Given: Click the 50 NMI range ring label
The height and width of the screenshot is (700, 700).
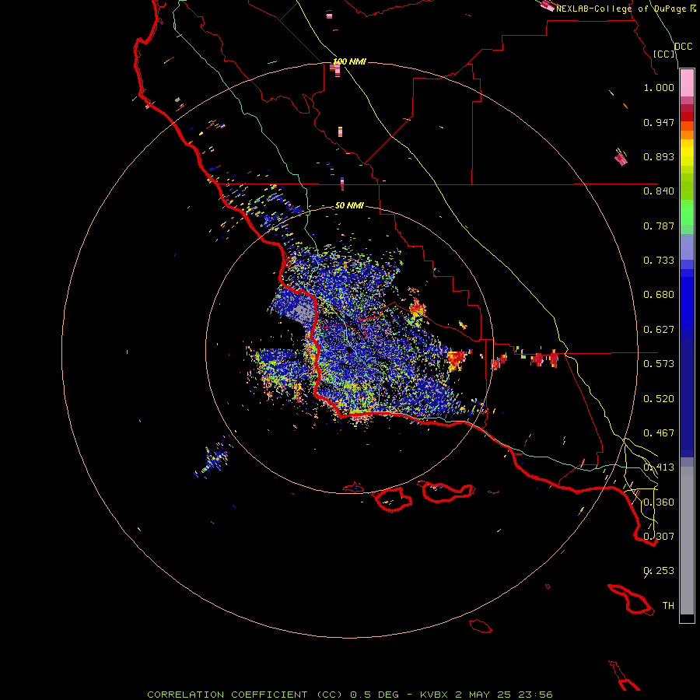Looking at the screenshot, I should [349, 205].
